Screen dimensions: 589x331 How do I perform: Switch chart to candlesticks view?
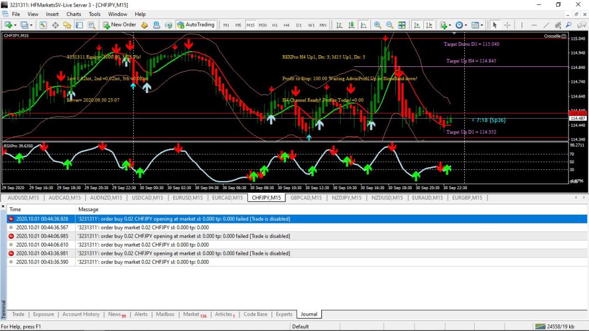[x=351, y=25]
